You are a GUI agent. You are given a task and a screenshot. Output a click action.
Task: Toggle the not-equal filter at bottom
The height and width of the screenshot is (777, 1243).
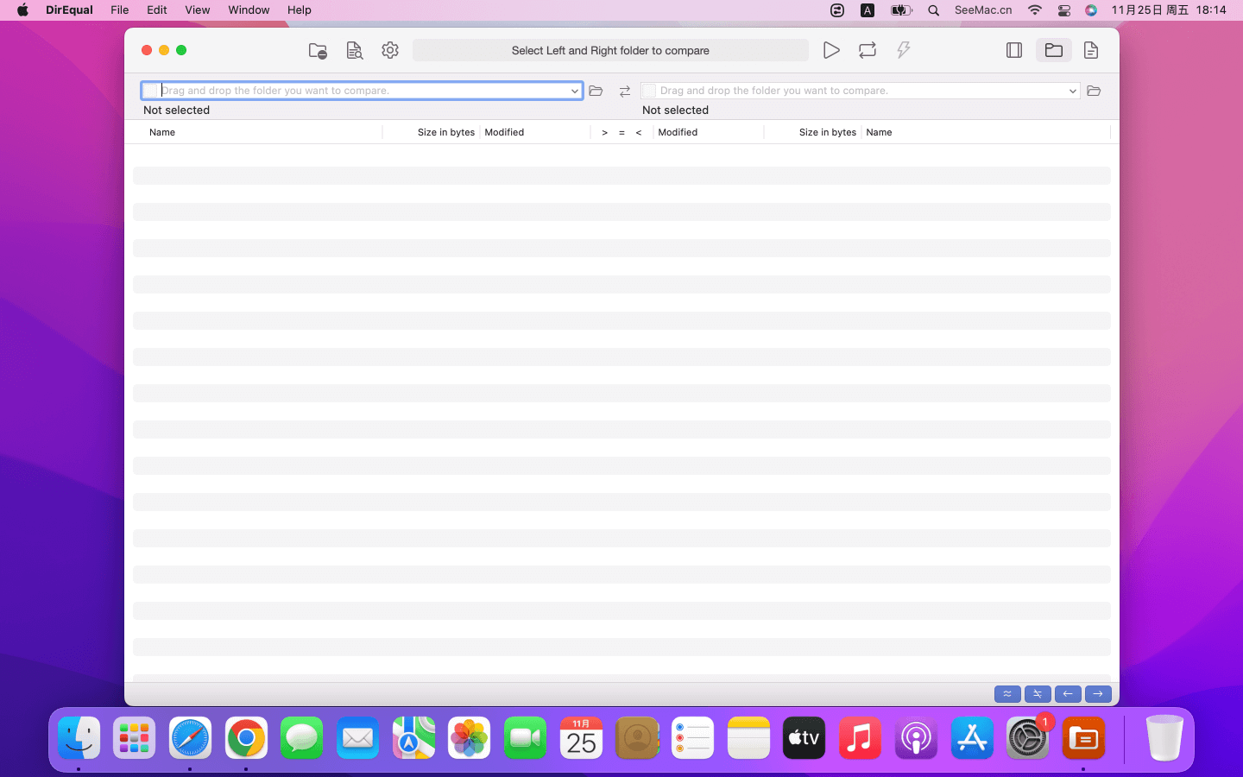tap(1038, 694)
